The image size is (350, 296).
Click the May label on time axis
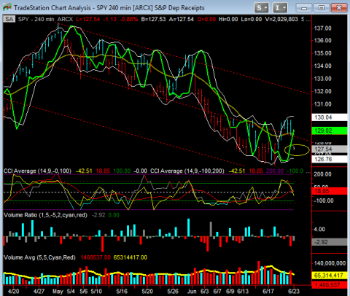pos(58,291)
